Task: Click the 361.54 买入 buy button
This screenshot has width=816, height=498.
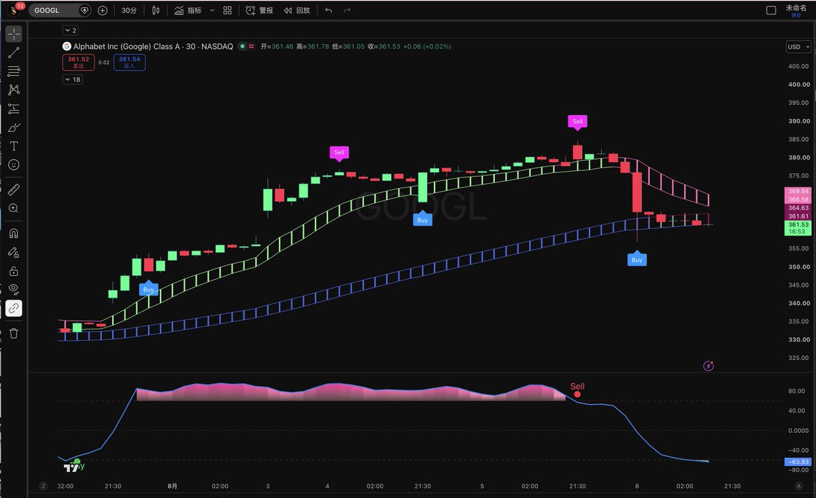Action: coord(129,63)
